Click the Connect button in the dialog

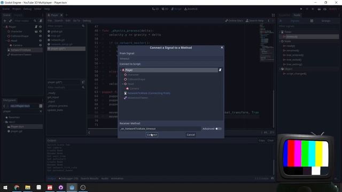coord(152,135)
